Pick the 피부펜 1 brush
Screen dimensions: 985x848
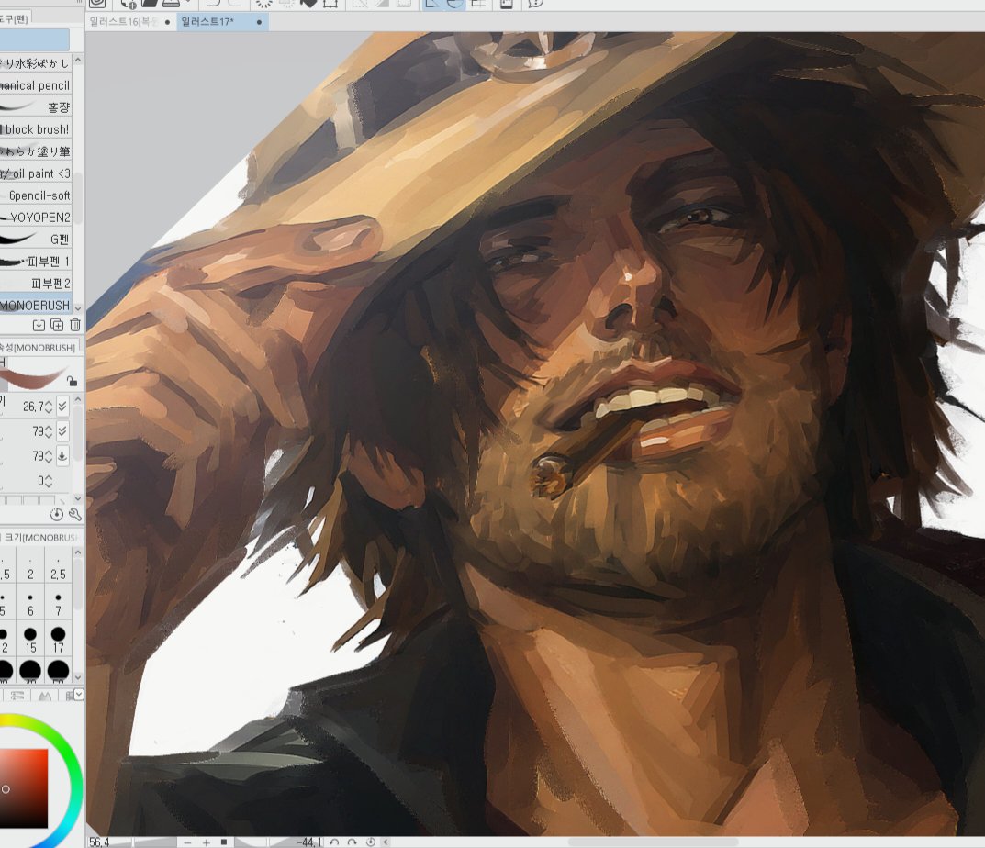point(36,262)
